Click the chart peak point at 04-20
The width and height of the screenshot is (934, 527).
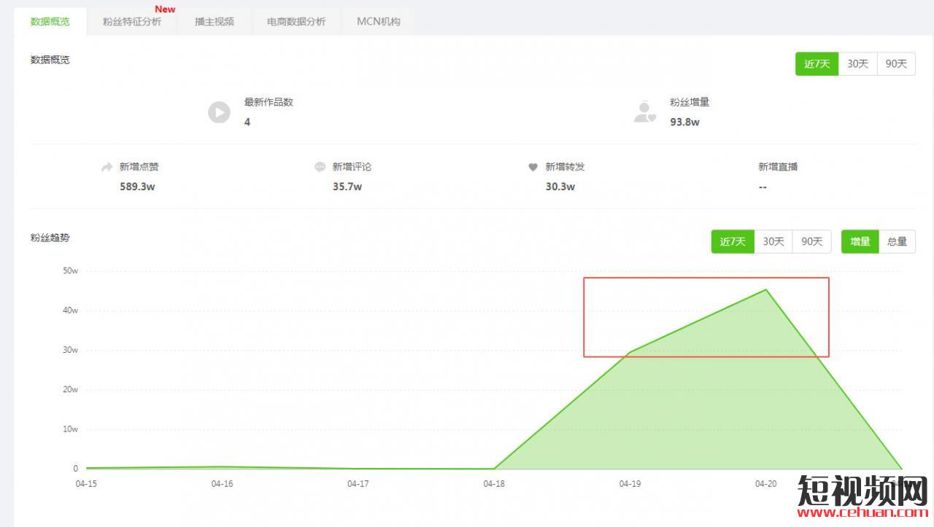click(x=765, y=289)
